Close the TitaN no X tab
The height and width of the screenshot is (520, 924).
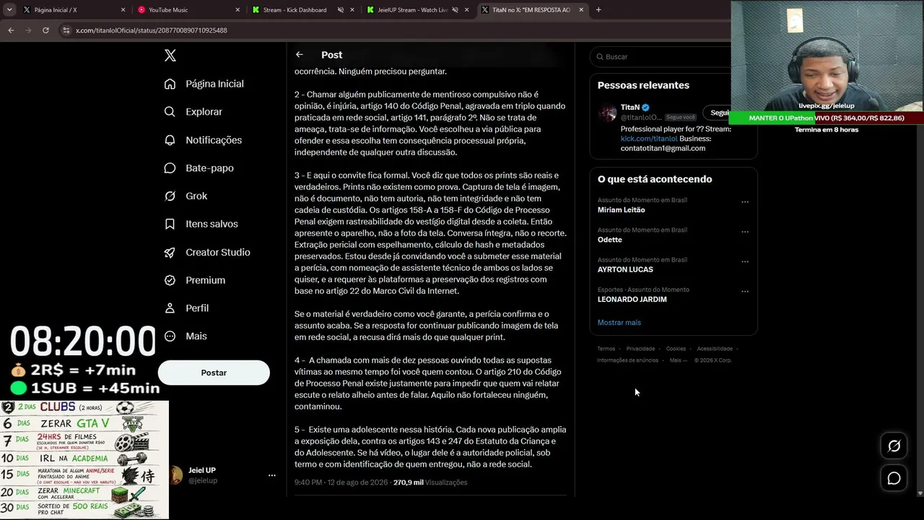tap(580, 10)
